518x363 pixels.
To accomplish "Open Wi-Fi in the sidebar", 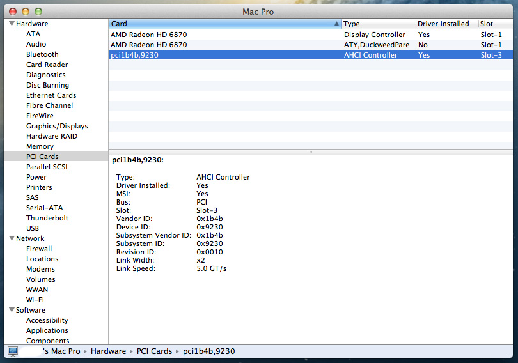I will [x=35, y=300].
